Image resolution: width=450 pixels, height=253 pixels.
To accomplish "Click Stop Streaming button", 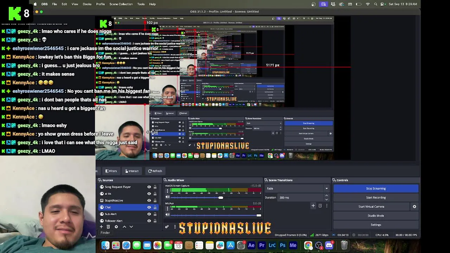I will click(376, 189).
